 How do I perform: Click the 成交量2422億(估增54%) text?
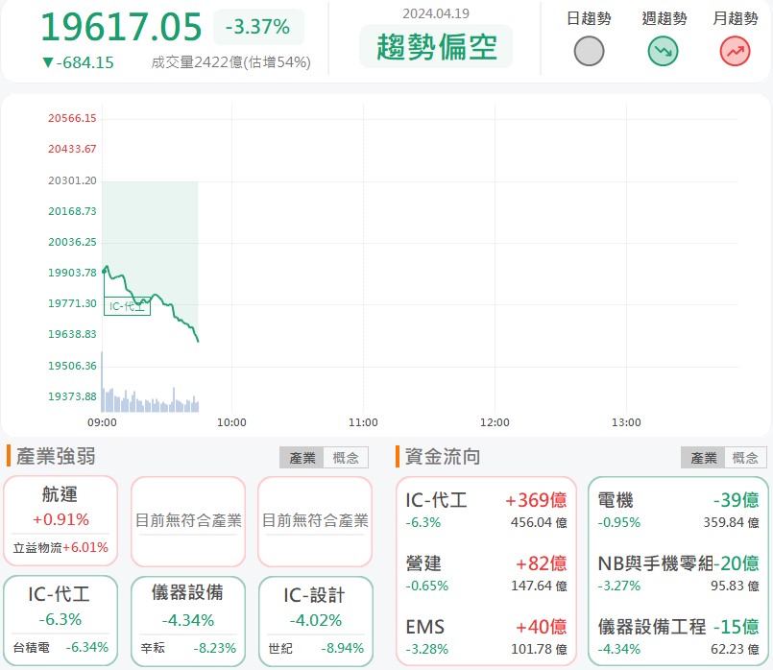(x=230, y=62)
